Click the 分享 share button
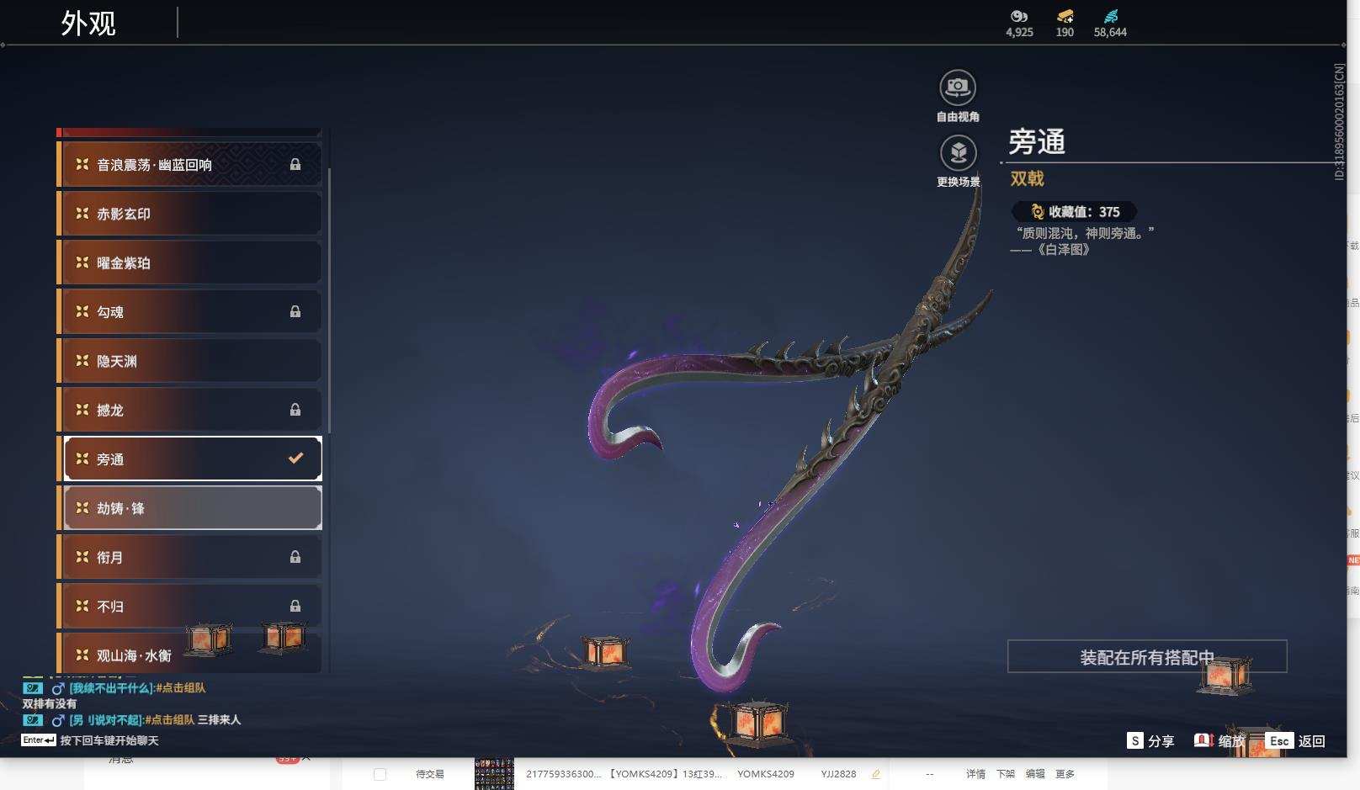This screenshot has width=1360, height=790. tap(1161, 741)
